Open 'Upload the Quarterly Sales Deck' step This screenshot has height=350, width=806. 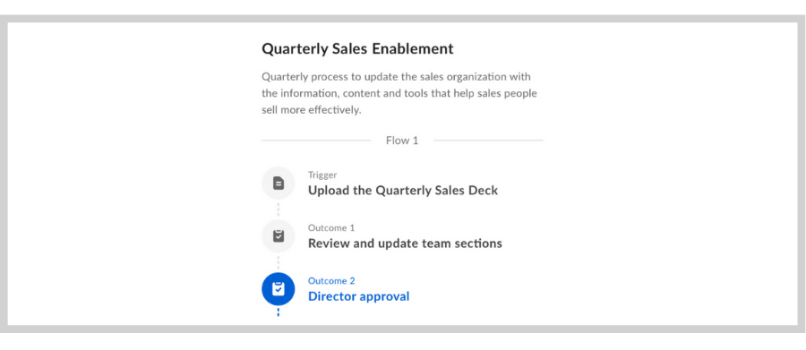[x=403, y=191]
